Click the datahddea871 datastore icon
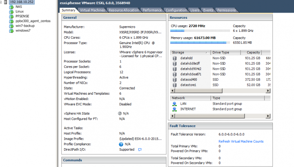The width and height of the screenshot is (294, 167). (x=175, y=74)
